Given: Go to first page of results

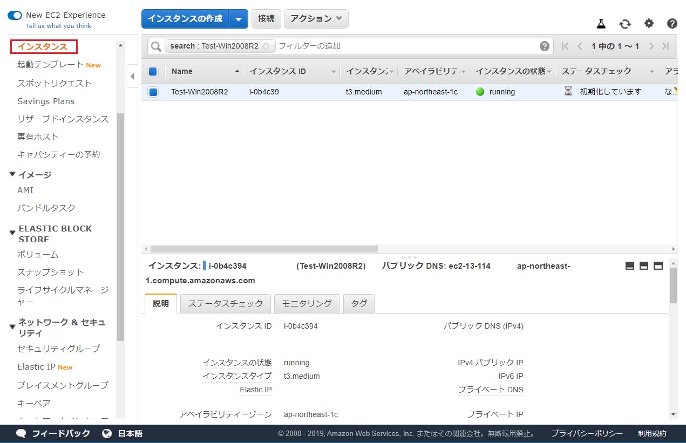Looking at the screenshot, I should [565, 46].
